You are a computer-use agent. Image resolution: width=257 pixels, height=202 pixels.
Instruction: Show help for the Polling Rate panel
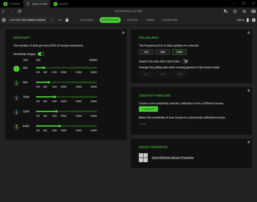(249, 33)
